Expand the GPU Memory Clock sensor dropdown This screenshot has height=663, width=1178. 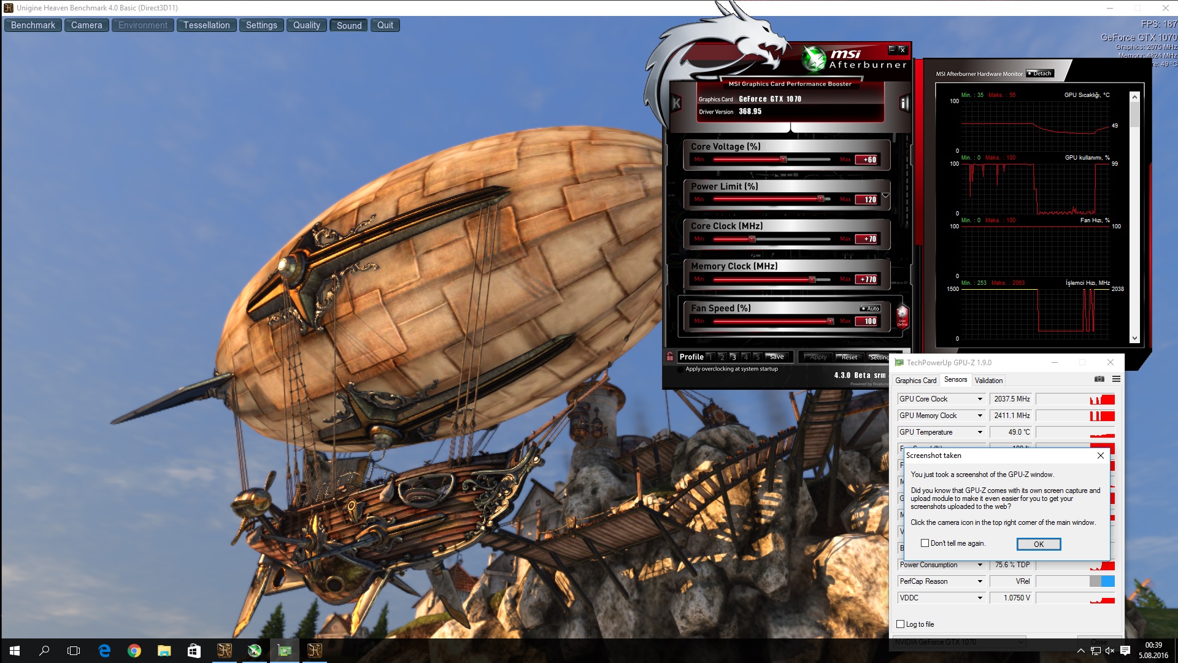[980, 416]
